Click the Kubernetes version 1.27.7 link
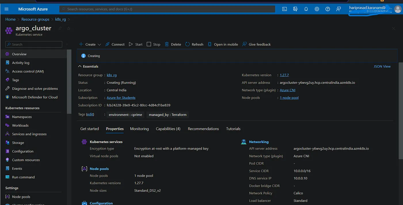 [284, 75]
